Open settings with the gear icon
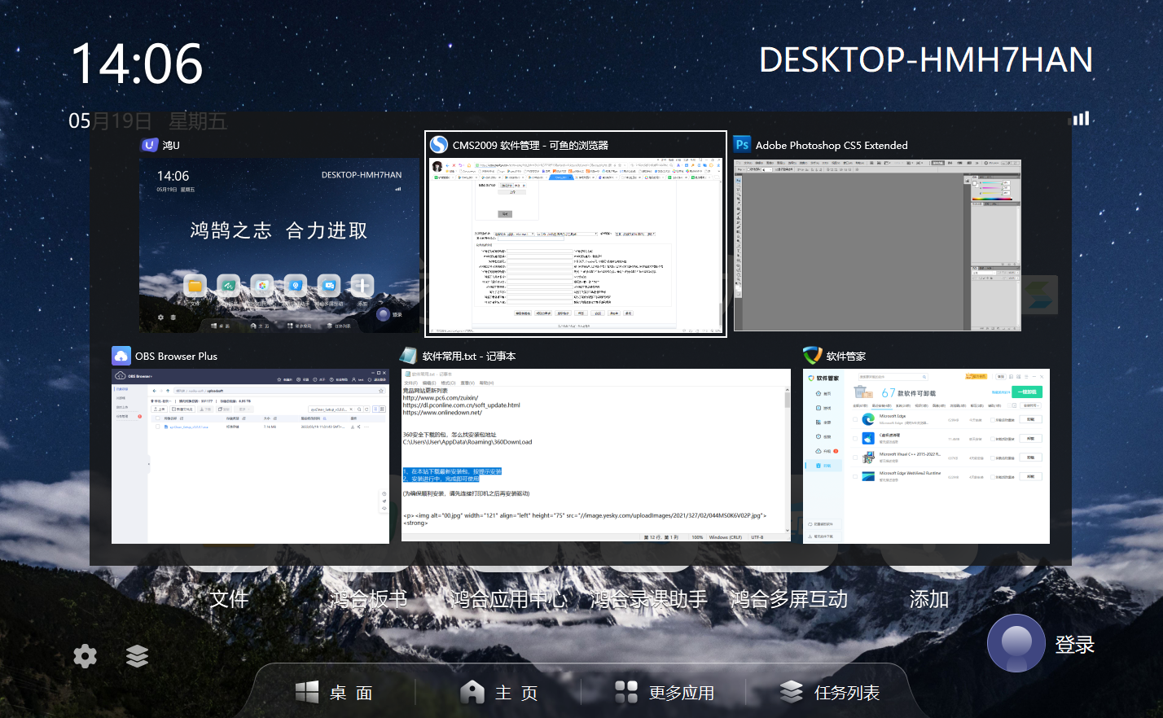This screenshot has width=1163, height=718. tap(85, 656)
